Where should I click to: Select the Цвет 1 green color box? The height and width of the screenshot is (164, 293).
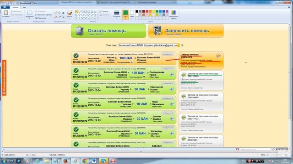click(x=125, y=15)
